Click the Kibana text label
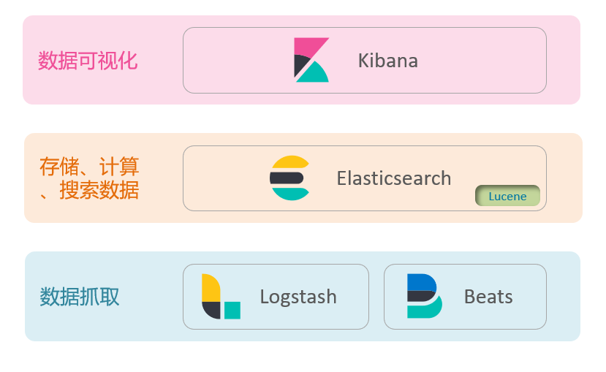This screenshot has width=606, height=372. pos(387,61)
